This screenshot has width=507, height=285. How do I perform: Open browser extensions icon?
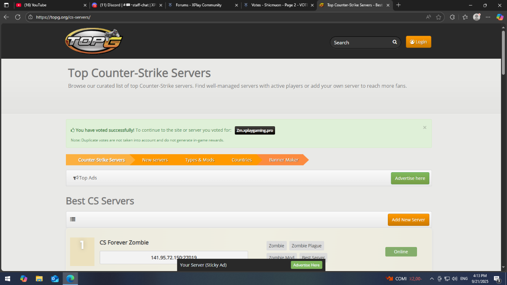point(452,17)
